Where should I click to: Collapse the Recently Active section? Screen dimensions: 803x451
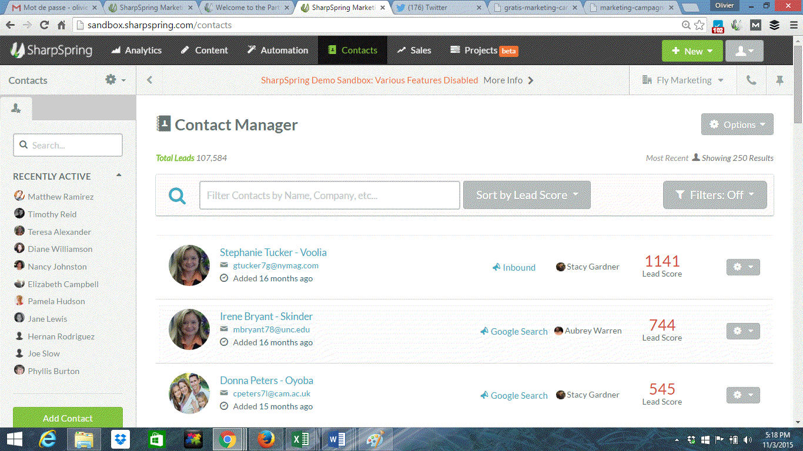(x=118, y=176)
